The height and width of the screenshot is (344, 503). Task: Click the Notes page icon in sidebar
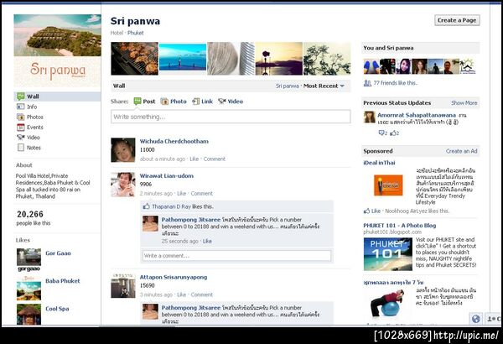pyautogui.click(x=20, y=148)
